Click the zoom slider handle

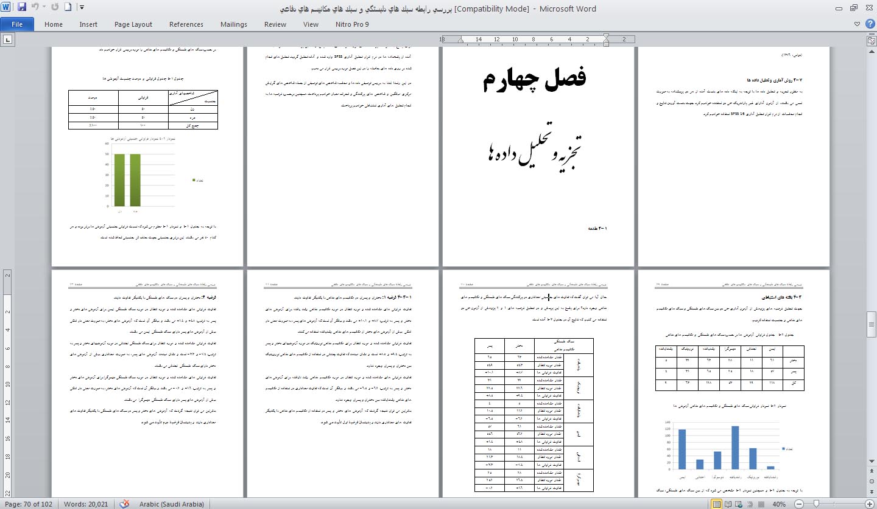[815, 504]
